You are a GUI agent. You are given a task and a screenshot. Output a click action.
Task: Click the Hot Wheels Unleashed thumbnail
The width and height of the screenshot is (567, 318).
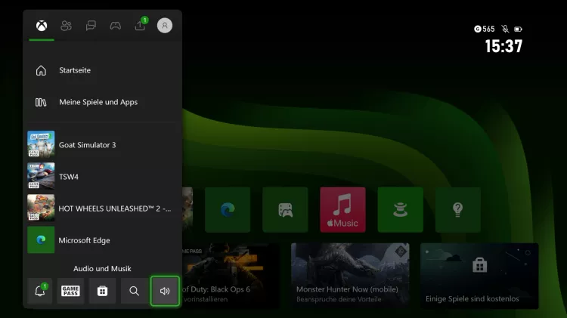point(41,208)
